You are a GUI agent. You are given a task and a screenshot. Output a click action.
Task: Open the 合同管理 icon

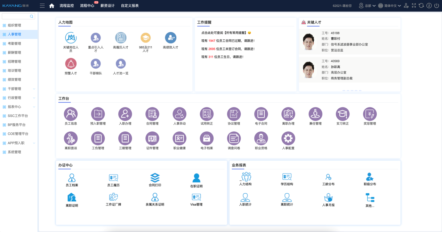[152, 114]
